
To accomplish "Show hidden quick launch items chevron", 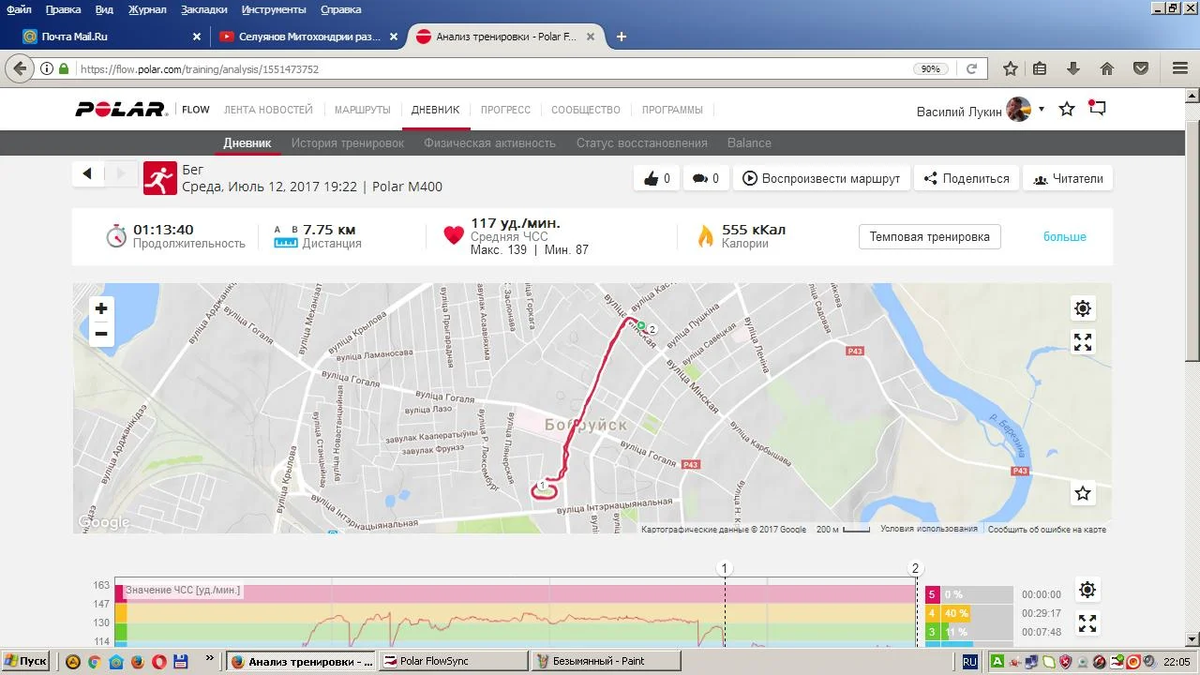I will [x=209, y=660].
